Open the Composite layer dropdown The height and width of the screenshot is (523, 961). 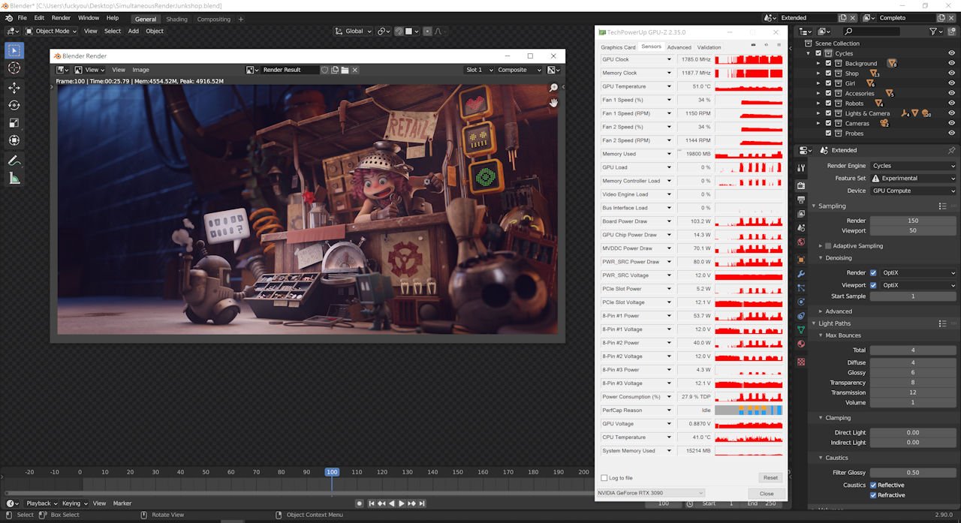(x=519, y=70)
